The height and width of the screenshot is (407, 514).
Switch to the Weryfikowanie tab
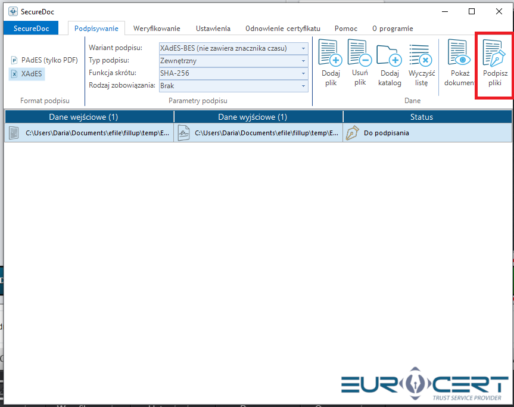point(157,29)
